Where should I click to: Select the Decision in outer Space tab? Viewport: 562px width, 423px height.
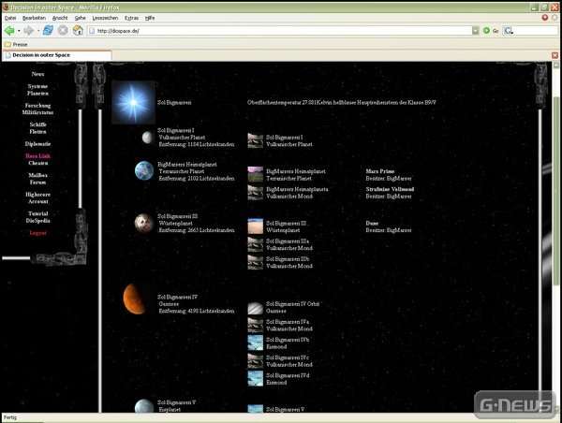pyautogui.click(x=57, y=55)
